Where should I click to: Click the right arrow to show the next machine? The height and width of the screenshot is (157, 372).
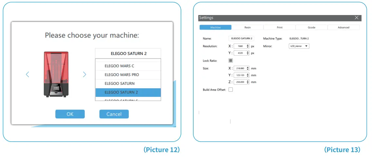[85, 75]
